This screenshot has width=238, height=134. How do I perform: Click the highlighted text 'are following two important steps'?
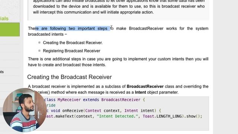(74, 28)
